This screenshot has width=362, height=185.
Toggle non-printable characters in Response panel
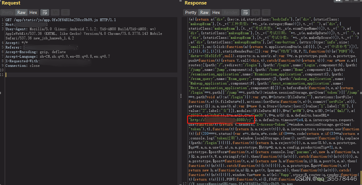coord(255,13)
